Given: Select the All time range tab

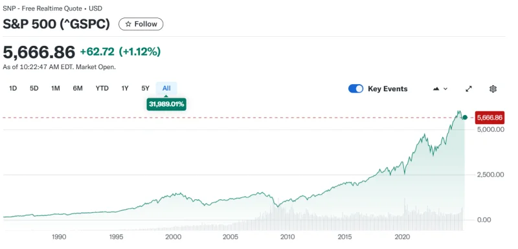Looking at the screenshot, I should [x=166, y=89].
